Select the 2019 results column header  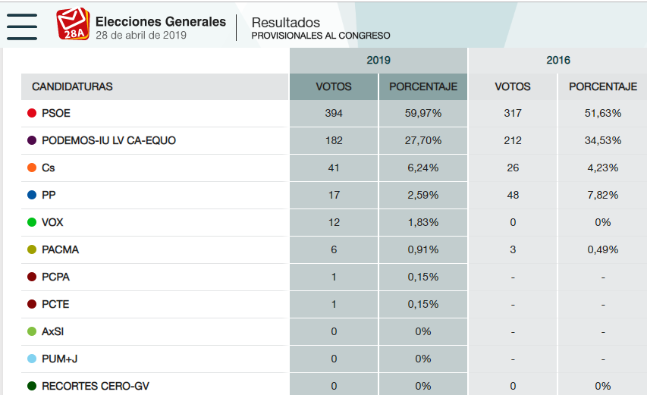pyautogui.click(x=378, y=60)
